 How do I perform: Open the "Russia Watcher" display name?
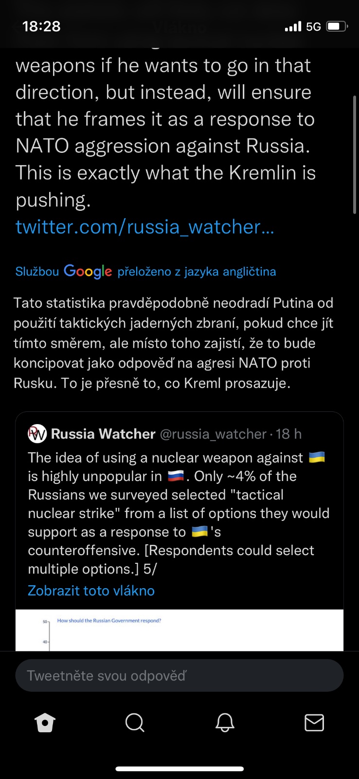pyautogui.click(x=103, y=434)
